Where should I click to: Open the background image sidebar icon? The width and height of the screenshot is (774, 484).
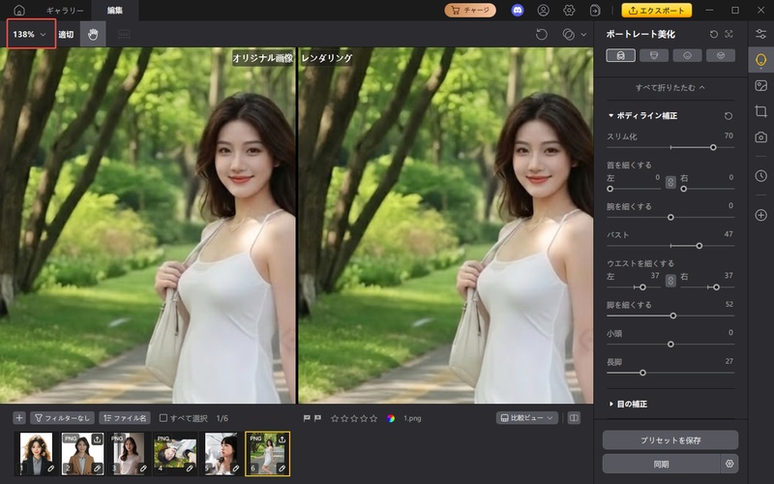point(760,86)
